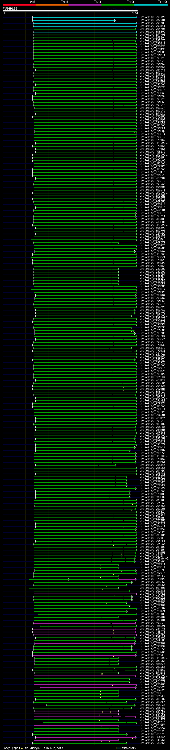Click hit label UniRef100_Q84N20
This screenshot has width=170, height=750.
pos(152,354)
